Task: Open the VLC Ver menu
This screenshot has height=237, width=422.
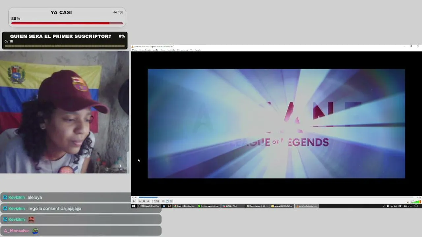Action: [192, 50]
